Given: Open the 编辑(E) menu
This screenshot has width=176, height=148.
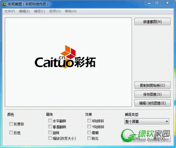Looking at the screenshot, I should (24, 11).
